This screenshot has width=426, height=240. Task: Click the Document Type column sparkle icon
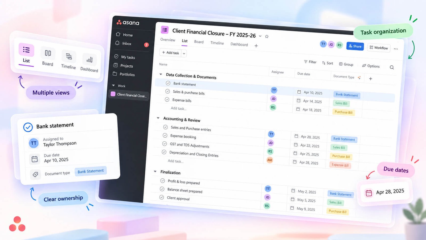(359, 78)
